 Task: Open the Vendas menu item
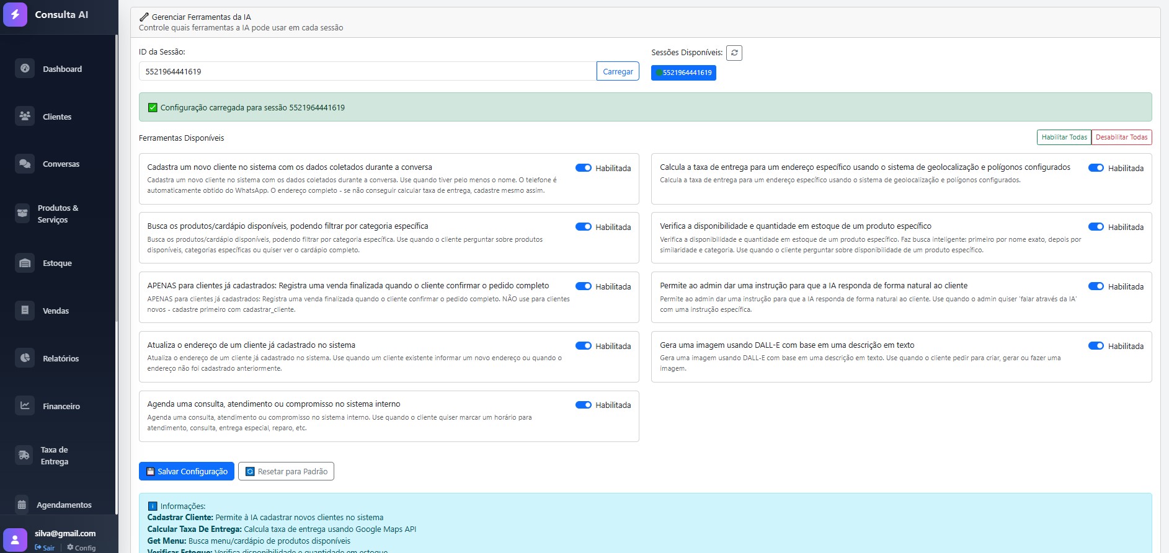point(56,311)
